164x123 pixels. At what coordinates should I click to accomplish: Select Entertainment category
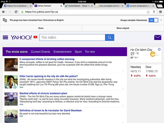coord(63,52)
